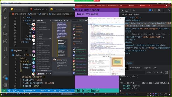This screenshot has height=97, width=172.
Task: Open the Search view in VS Code
Action: point(5,57)
